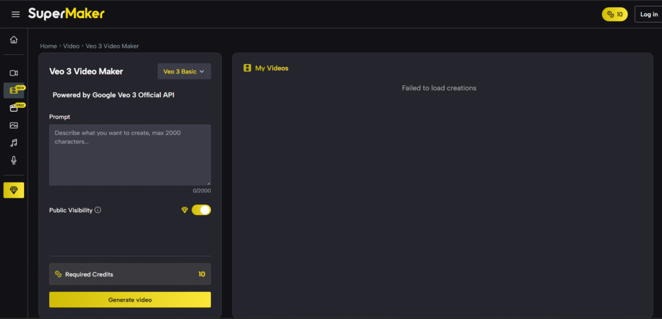The height and width of the screenshot is (319, 662).
Task: Click the small diamond icon beside the toggle
Action: pyautogui.click(x=184, y=210)
